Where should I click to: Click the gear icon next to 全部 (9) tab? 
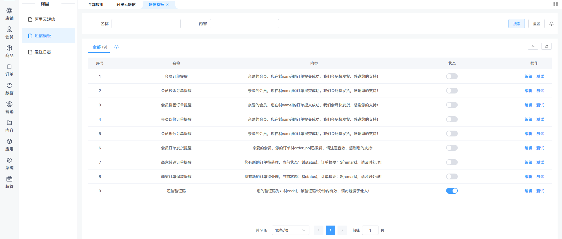[116, 47]
